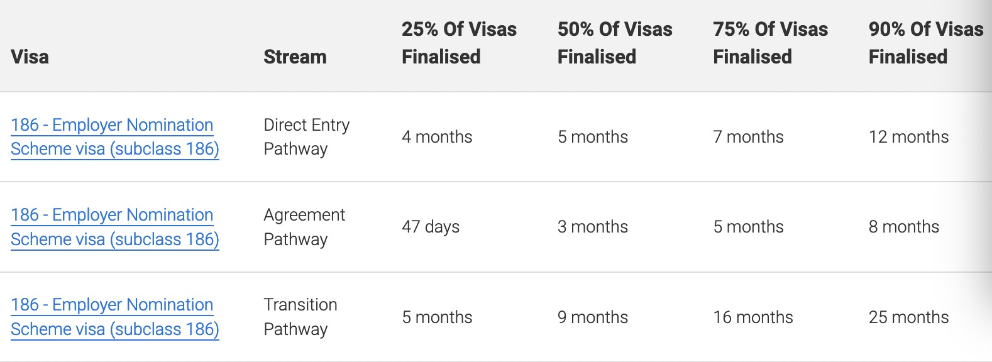Click the "75% Of Visas Finalised" header
Screen dimensions: 992x362
[x=770, y=43]
